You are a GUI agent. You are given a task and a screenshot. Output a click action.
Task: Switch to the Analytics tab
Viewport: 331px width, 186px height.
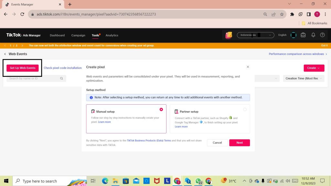coord(112,35)
